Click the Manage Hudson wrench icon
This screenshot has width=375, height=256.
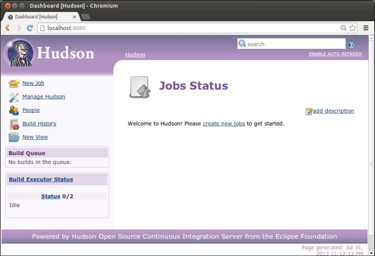[x=13, y=97]
